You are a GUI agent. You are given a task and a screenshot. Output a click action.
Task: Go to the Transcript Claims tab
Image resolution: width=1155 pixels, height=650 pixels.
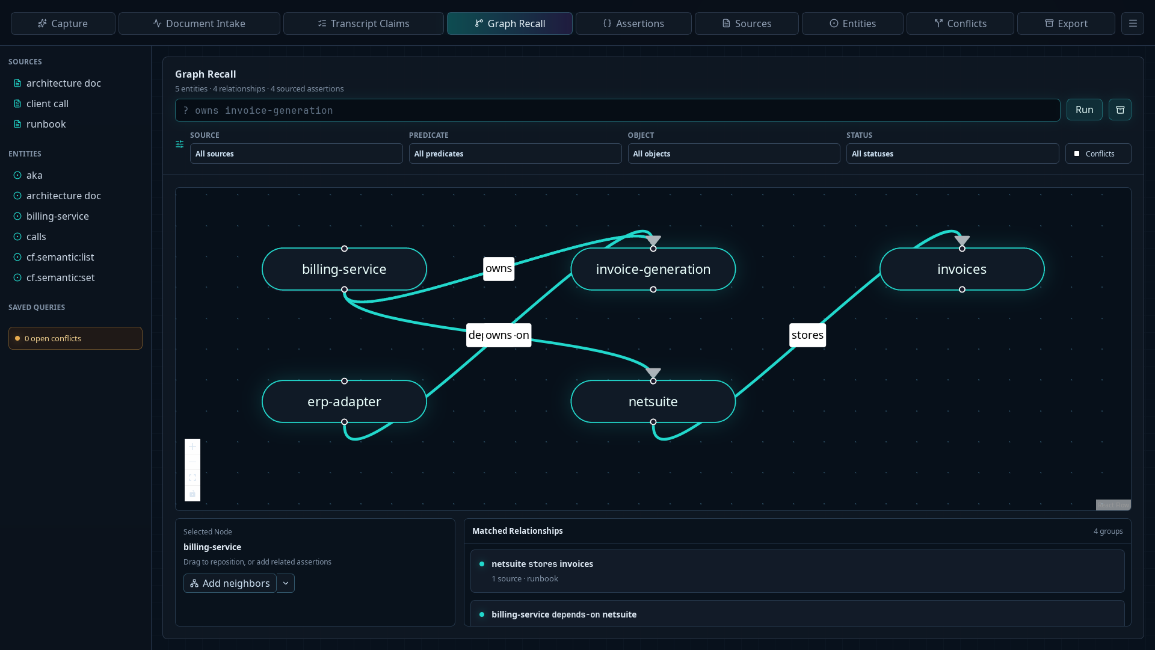pos(363,23)
